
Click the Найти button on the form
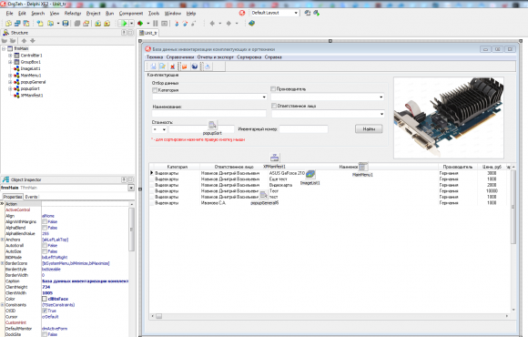369,129
